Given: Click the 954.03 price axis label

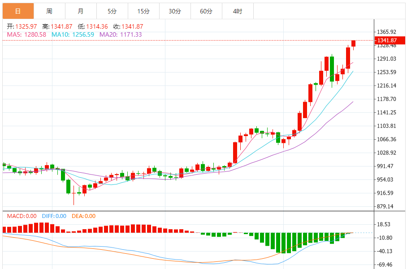Looking at the screenshot, I should [x=385, y=179].
